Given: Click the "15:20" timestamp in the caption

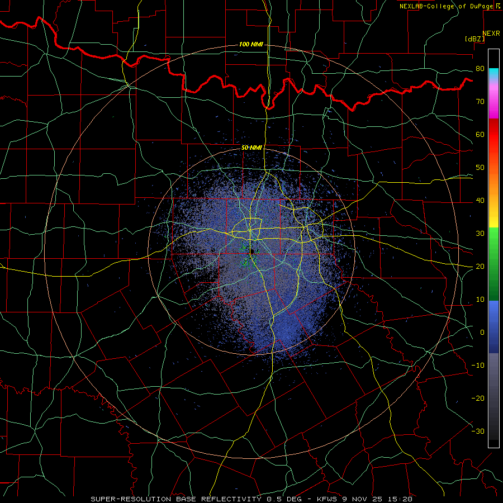Looking at the screenshot, I should [400, 499].
